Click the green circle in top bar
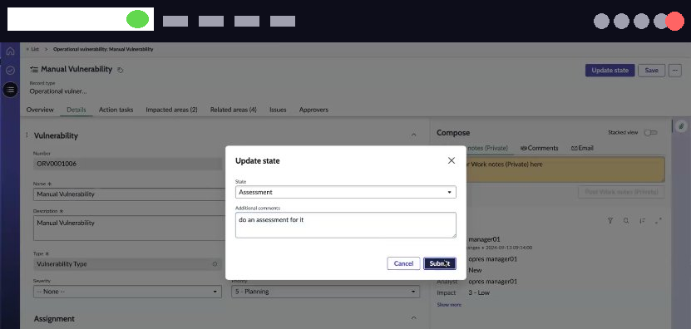This screenshot has height=329, width=691. pyautogui.click(x=137, y=19)
